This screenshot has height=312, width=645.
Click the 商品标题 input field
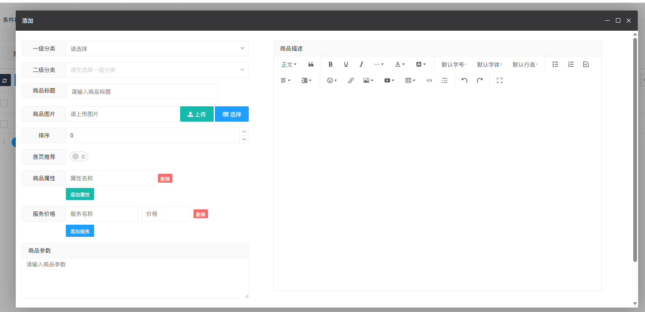(142, 91)
